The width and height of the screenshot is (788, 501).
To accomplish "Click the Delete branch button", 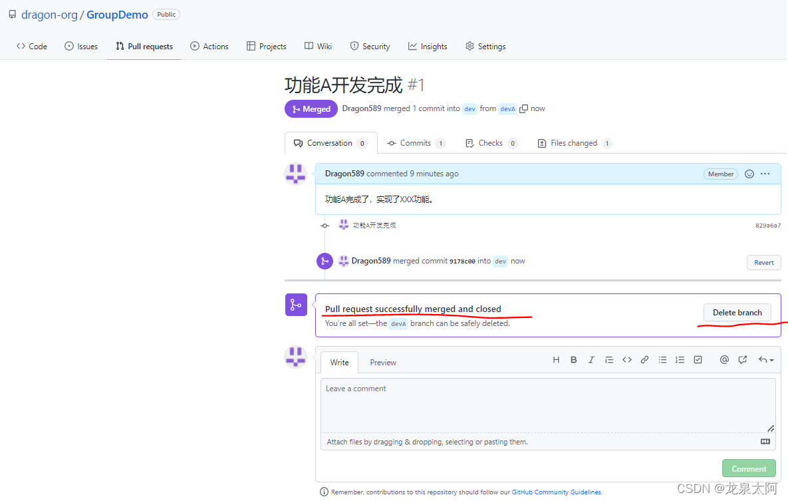I will click(737, 312).
